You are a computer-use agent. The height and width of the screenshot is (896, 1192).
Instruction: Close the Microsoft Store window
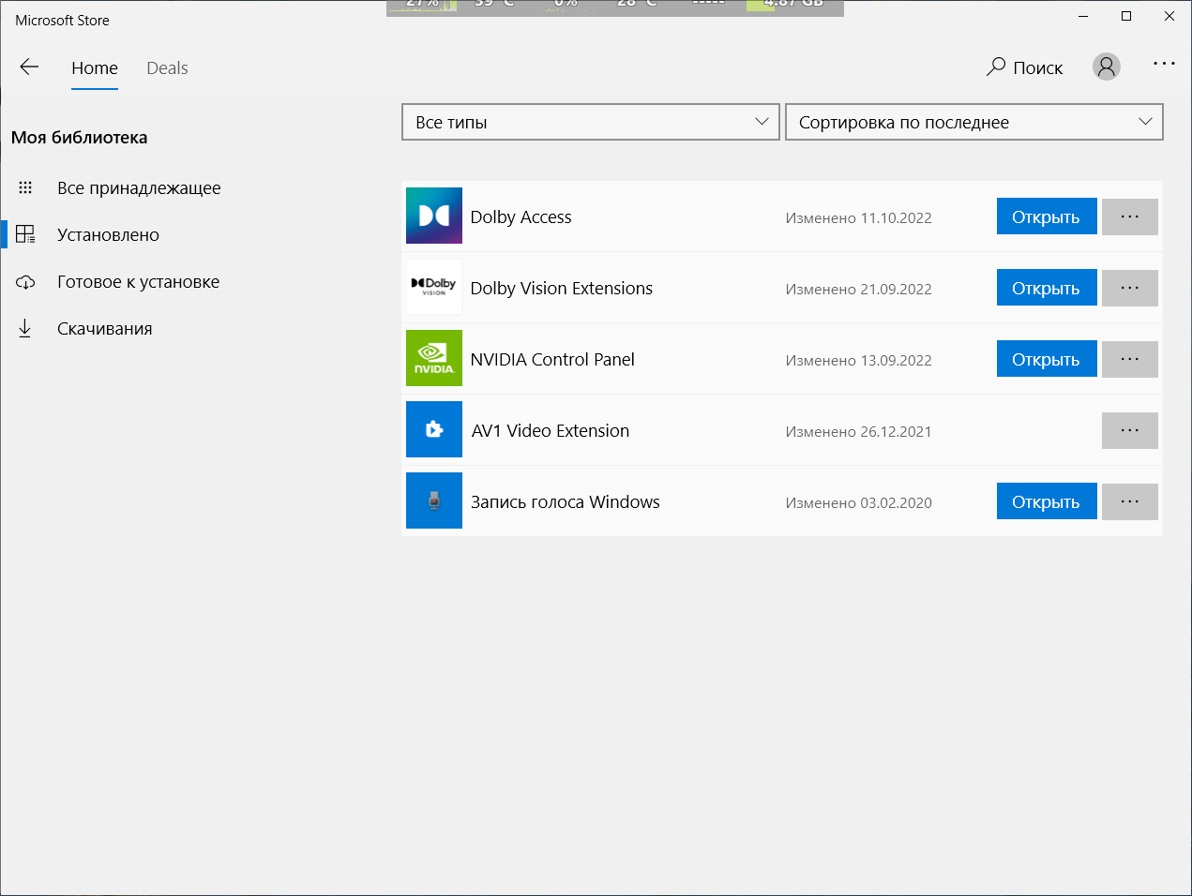click(1169, 16)
